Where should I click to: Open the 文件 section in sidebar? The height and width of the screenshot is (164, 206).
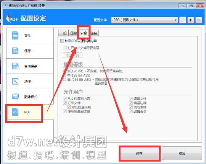[x=30, y=36]
